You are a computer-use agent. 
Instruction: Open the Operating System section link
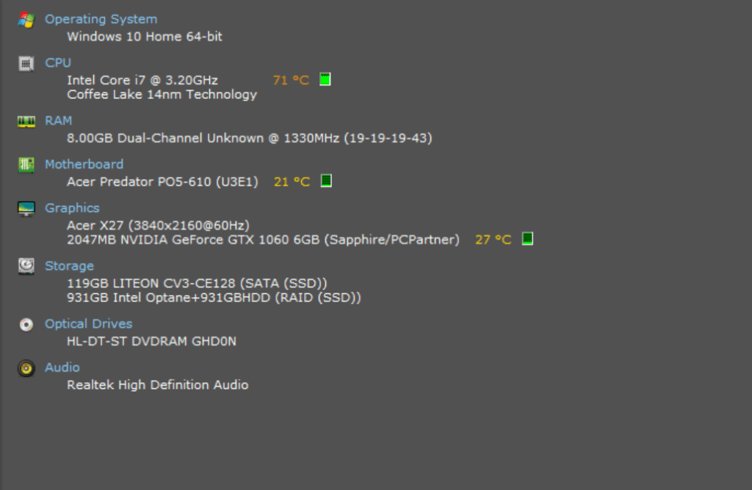point(101,19)
